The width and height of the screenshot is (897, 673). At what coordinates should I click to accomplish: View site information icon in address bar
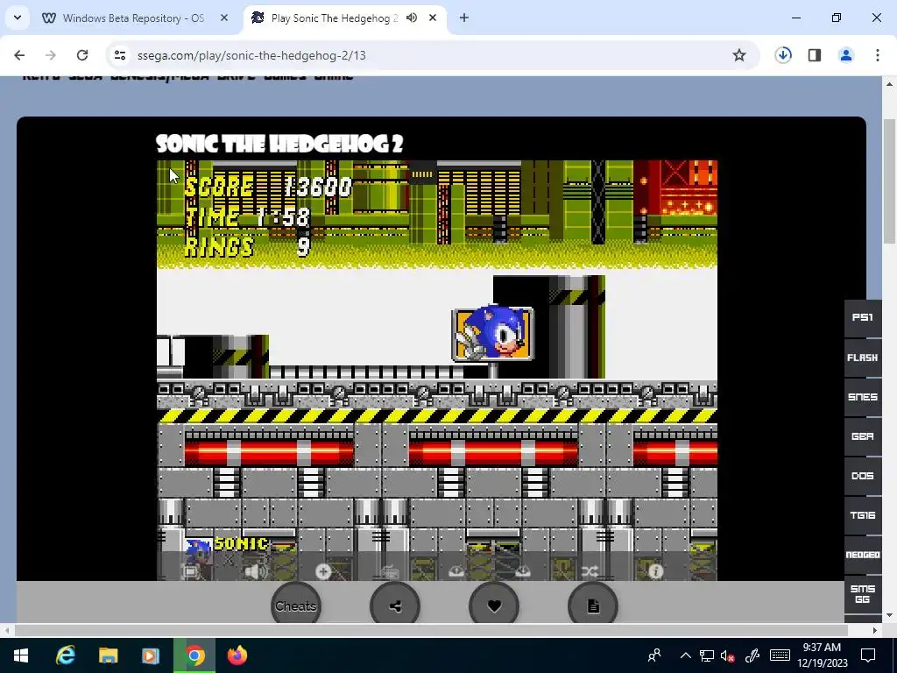coord(119,55)
